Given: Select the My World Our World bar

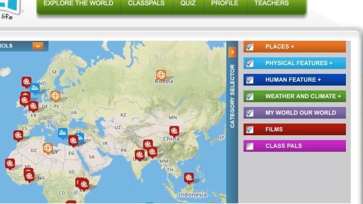Looking at the screenshot, I should [x=295, y=113].
